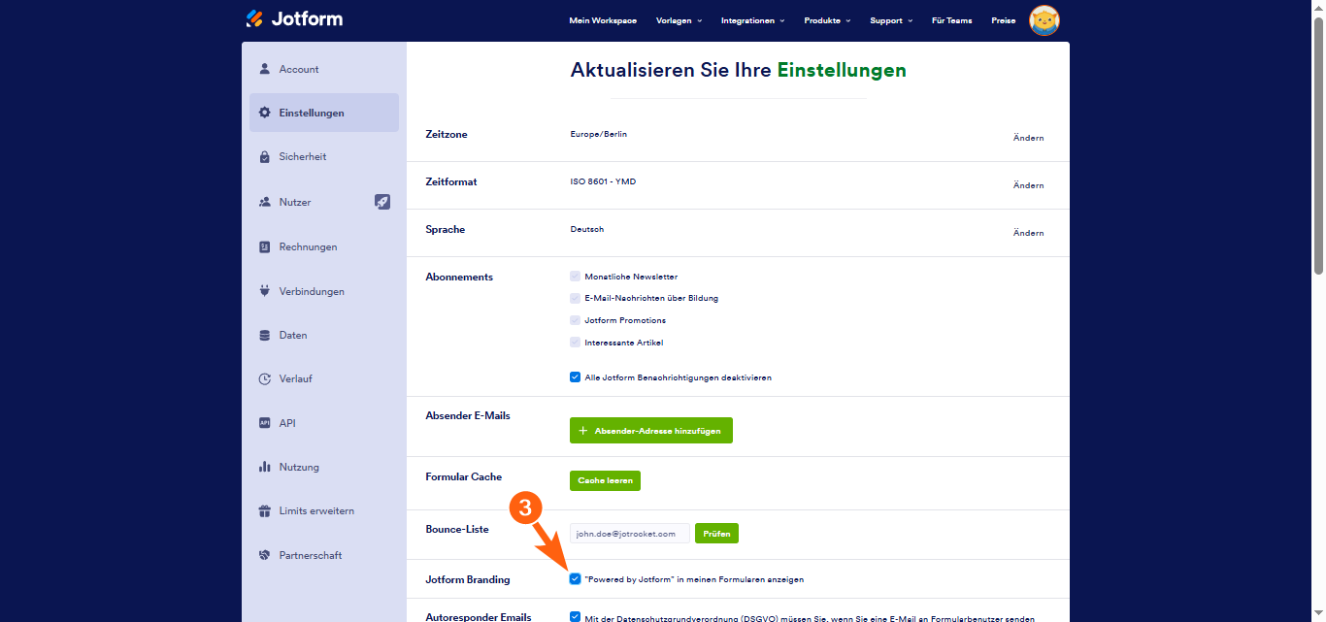Uncheck the Powered by Jotform branding checkbox
1326x622 pixels.
pyautogui.click(x=575, y=578)
